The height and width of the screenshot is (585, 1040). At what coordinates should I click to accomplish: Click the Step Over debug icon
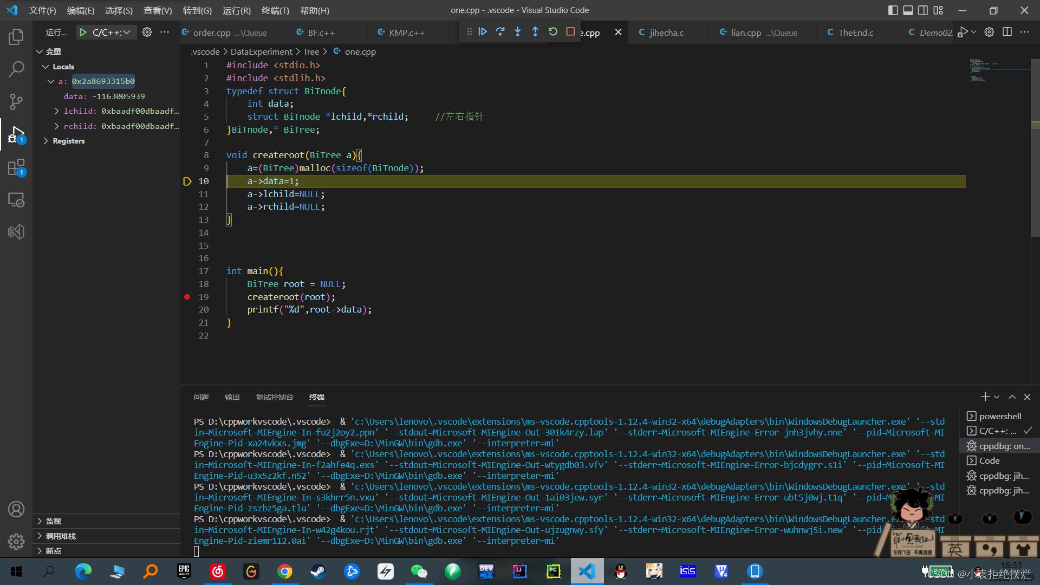pyautogui.click(x=499, y=32)
